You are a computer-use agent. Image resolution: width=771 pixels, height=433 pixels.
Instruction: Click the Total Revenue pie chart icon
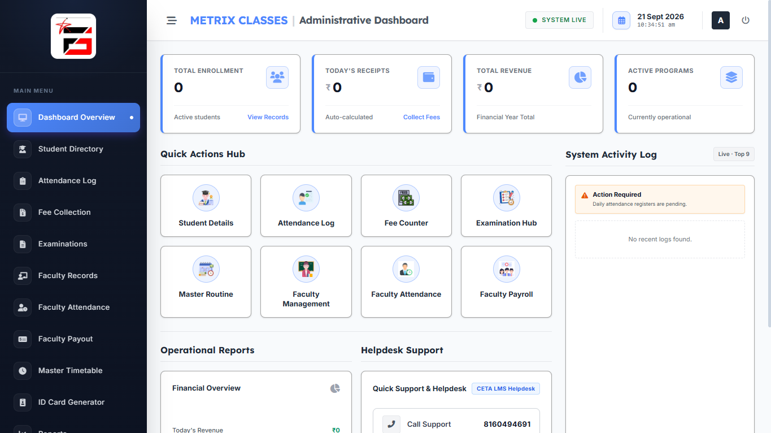pyautogui.click(x=580, y=77)
